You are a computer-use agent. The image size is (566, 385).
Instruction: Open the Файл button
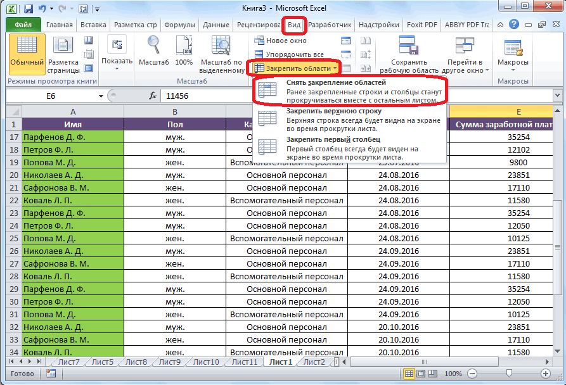tap(23, 25)
